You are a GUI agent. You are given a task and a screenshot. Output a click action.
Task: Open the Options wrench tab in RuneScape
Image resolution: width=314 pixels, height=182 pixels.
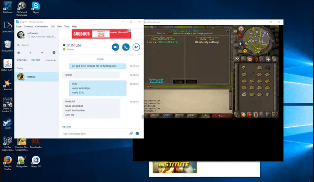pos(262,115)
